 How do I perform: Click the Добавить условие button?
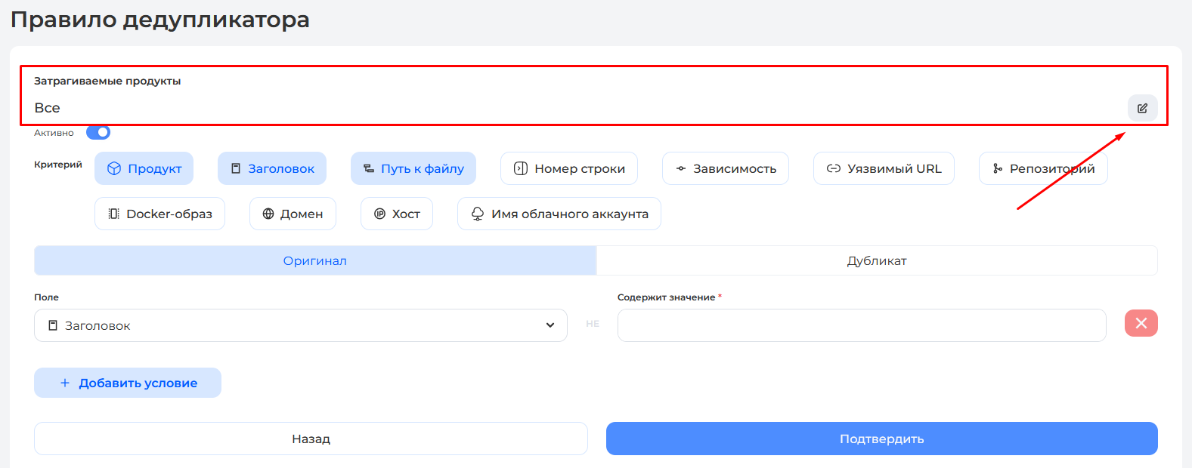tap(128, 383)
